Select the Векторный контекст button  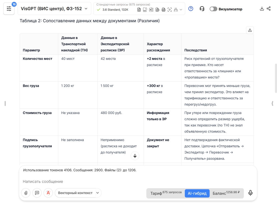pos(75,193)
